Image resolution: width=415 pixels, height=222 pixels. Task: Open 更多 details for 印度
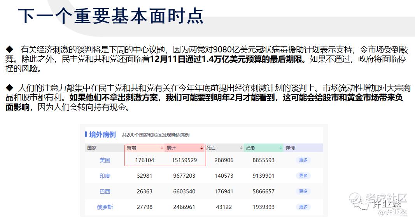click(303, 175)
